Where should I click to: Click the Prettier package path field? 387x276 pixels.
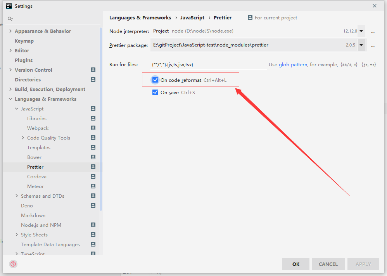[x=254, y=45]
